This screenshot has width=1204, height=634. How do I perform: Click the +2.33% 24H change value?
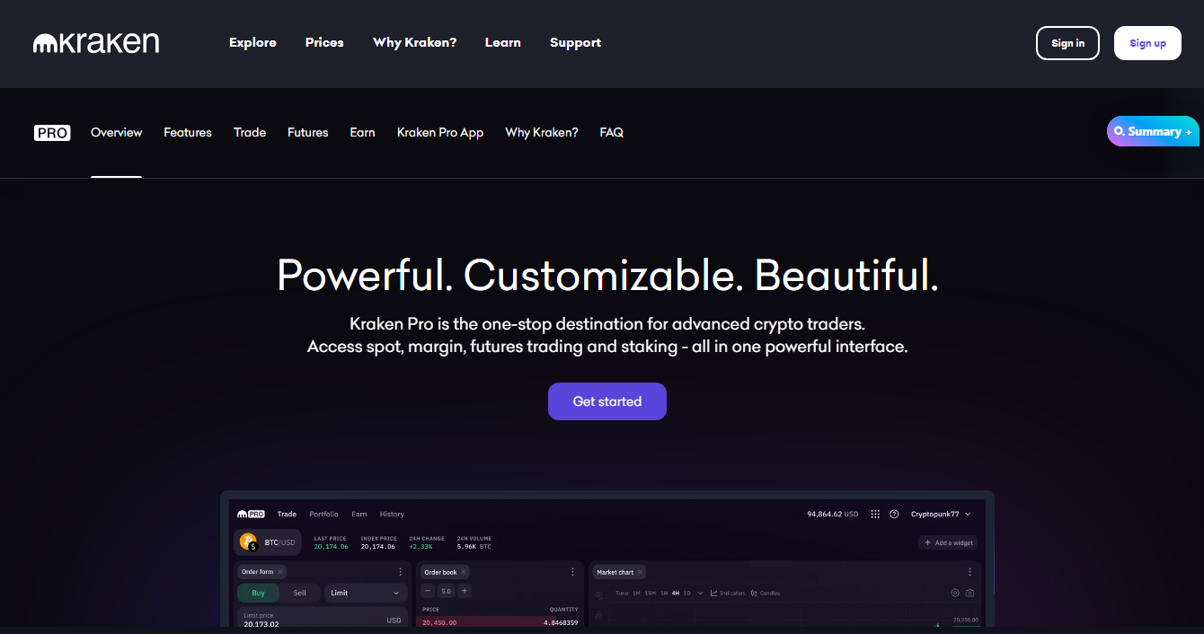pos(421,546)
